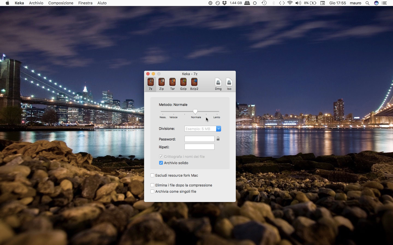Screen dimensions: 393x245
Task: Open Spotlight search in menu bar
Action: tap(367, 3)
